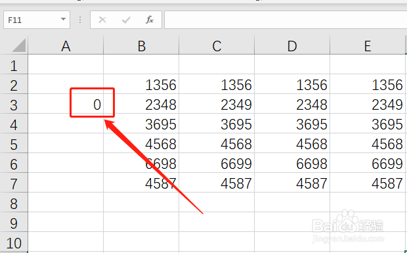Viewport: 407px width, 253px height.
Task: Select cell E5 with 4568
Action: 368,143
